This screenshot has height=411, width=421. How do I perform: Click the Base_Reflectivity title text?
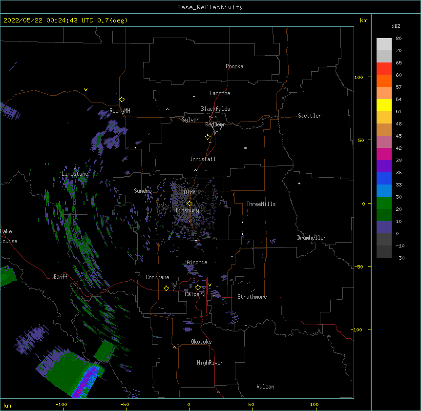pyautogui.click(x=210, y=7)
